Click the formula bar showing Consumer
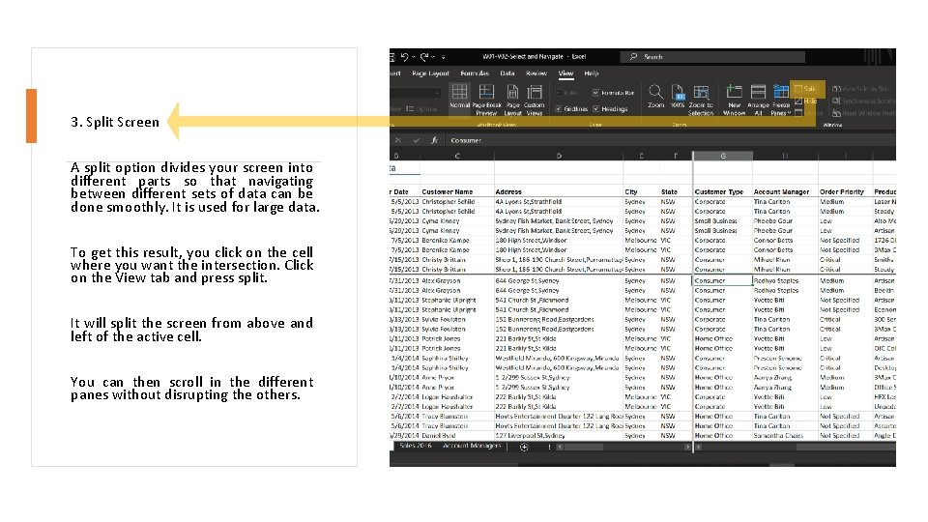 [671, 140]
